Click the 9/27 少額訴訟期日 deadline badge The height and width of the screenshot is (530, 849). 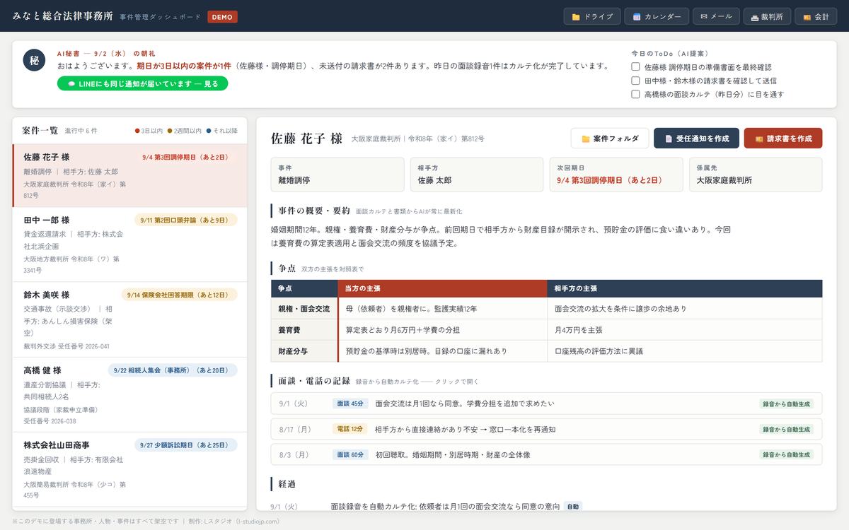[x=186, y=445]
